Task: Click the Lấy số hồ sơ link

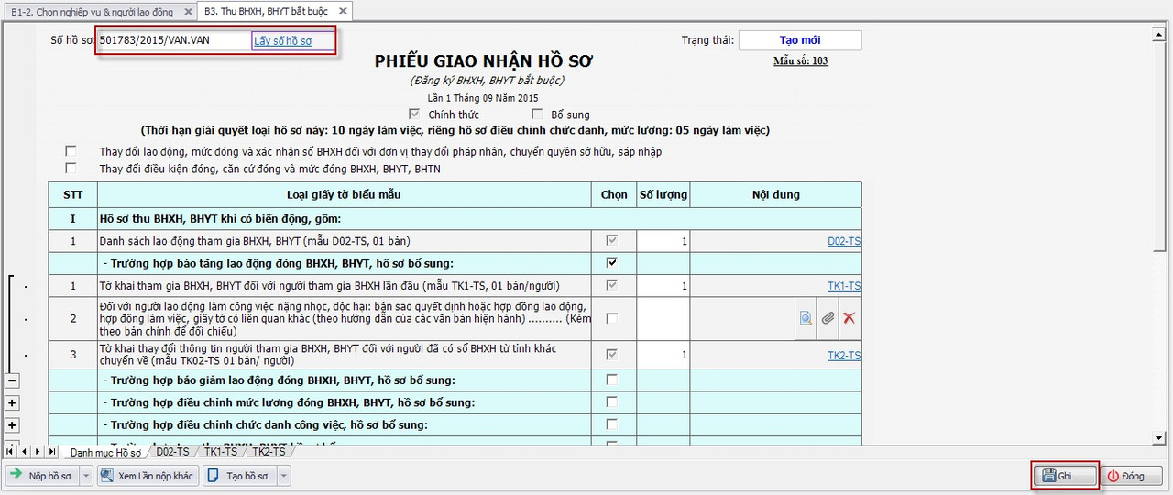Action: 282,41
